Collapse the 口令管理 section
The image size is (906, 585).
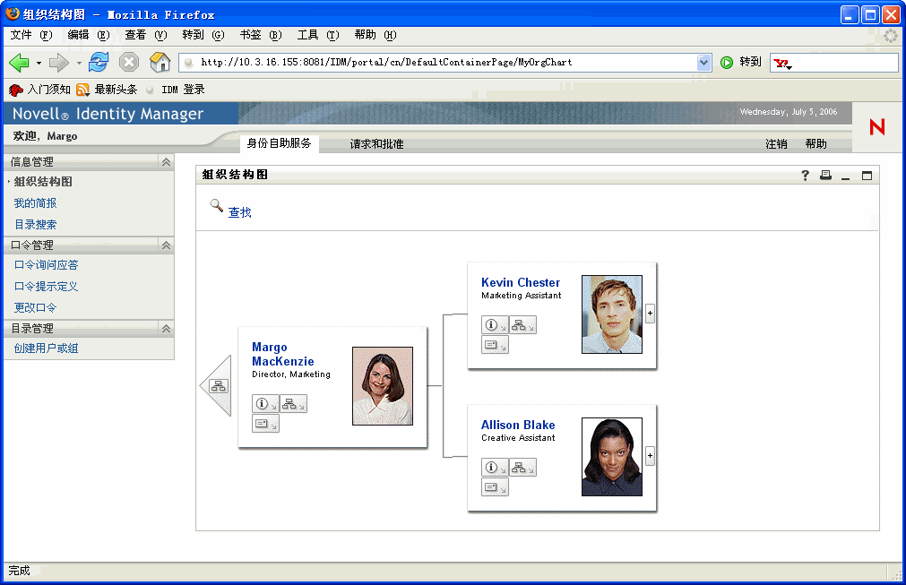[x=166, y=245]
